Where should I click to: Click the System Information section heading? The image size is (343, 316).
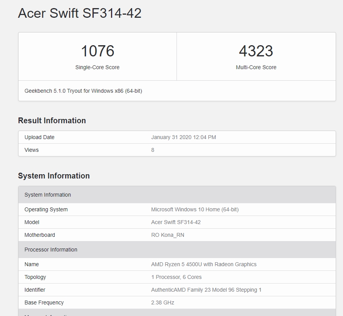(54, 176)
